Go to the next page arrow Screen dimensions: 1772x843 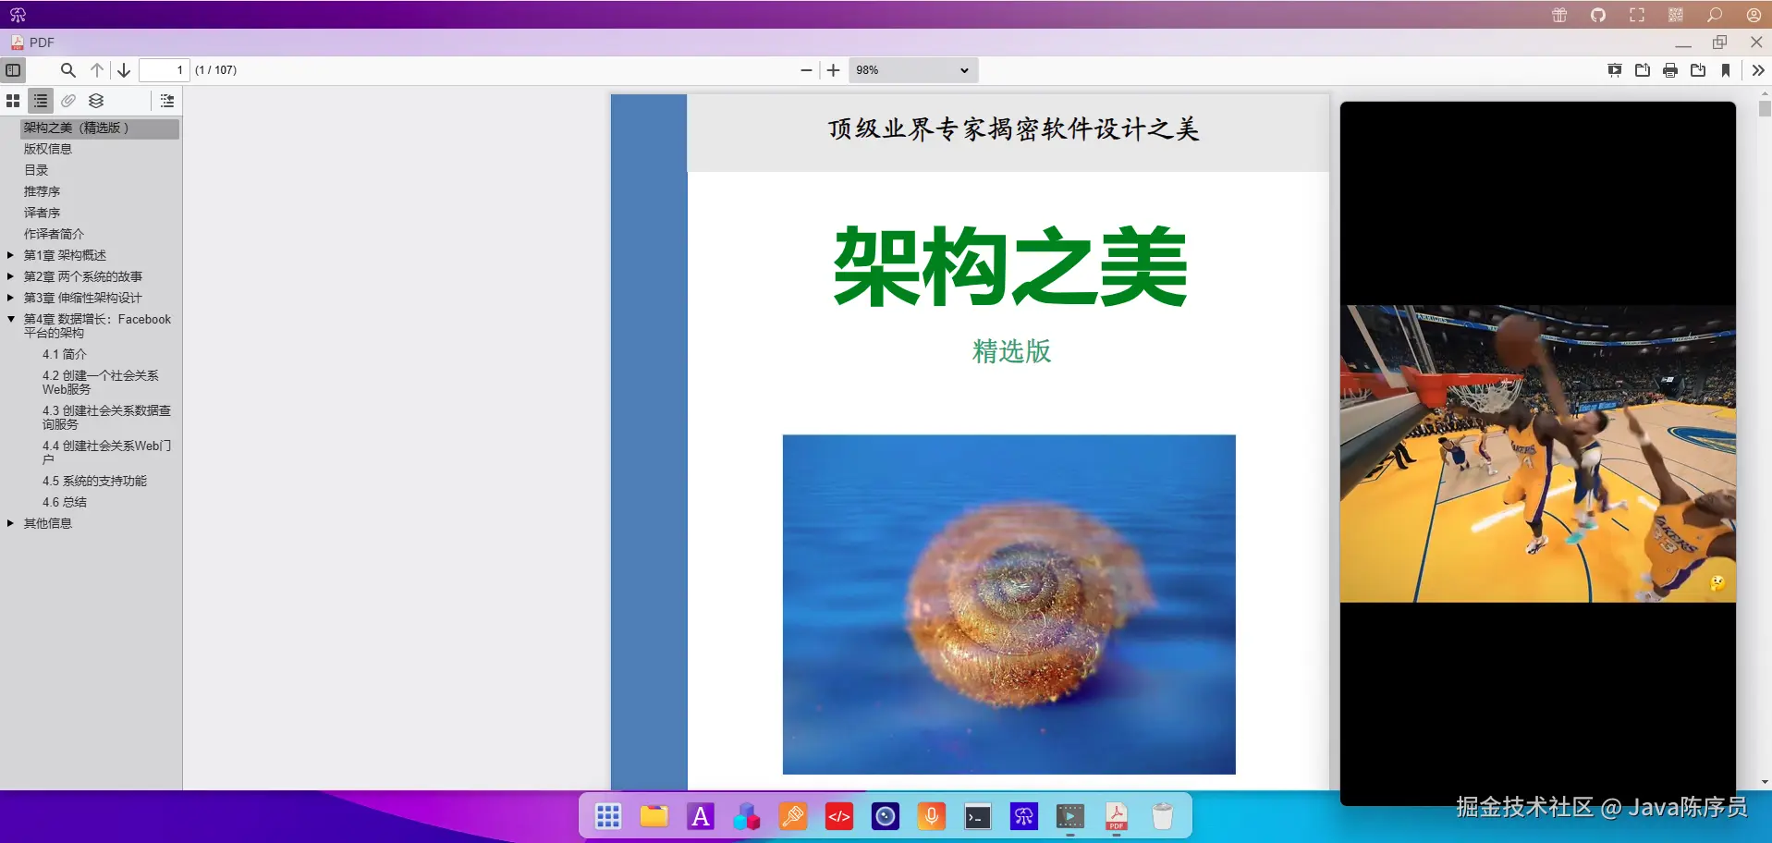(x=124, y=70)
